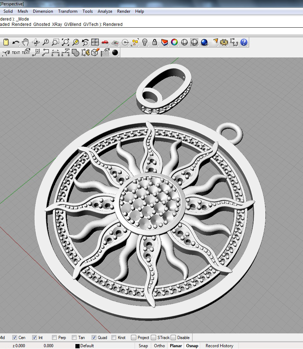303x349 pixels.
Task: Activate the Zoom Window tool
Action: (55, 42)
